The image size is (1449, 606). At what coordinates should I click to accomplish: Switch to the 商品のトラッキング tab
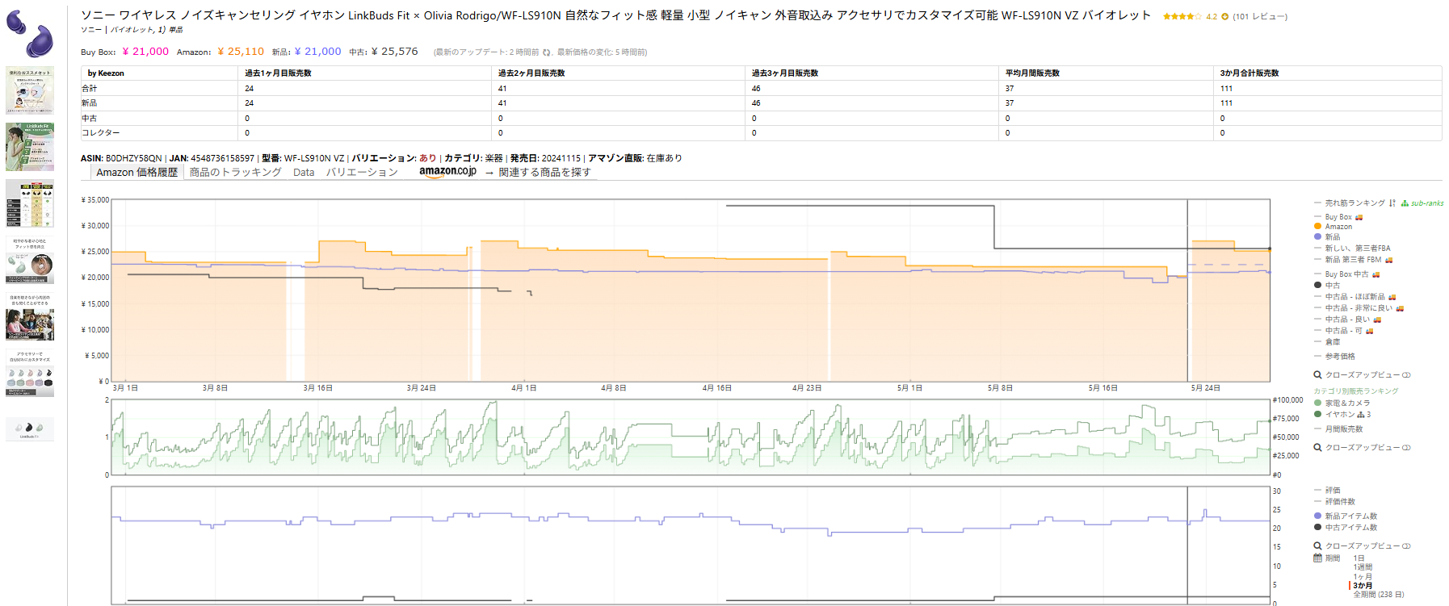(x=235, y=173)
